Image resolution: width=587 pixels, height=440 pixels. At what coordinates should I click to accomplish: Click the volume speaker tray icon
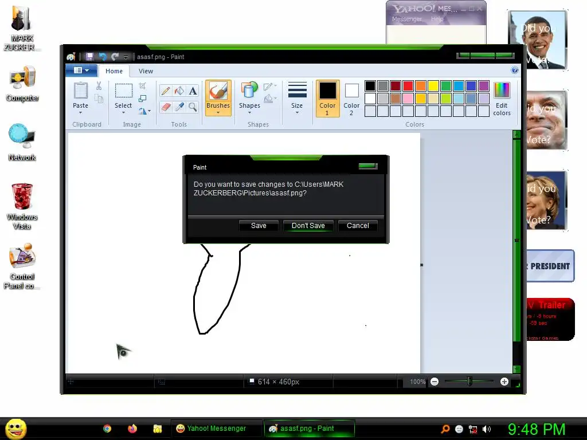coord(486,429)
